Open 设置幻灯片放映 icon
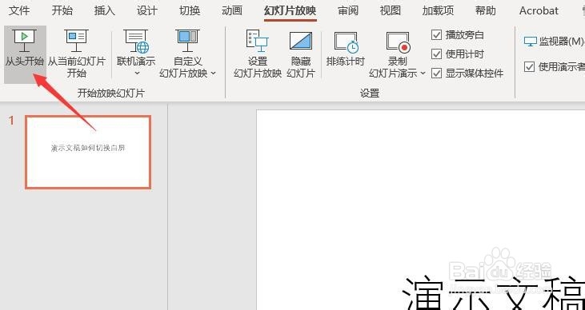Screen dimensions: 585x310 (x=258, y=41)
